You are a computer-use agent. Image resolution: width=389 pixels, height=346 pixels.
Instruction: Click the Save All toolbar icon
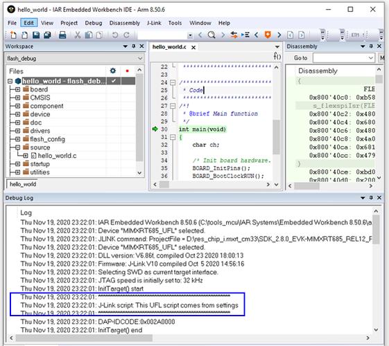click(47, 35)
